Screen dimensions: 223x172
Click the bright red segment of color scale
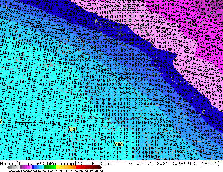pos(77,167)
